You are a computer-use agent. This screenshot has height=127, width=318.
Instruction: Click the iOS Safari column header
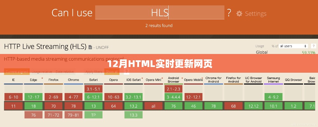coord(133,80)
